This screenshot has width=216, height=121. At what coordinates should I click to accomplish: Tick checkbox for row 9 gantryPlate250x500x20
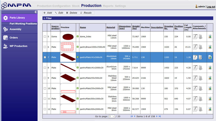tap(45, 78)
